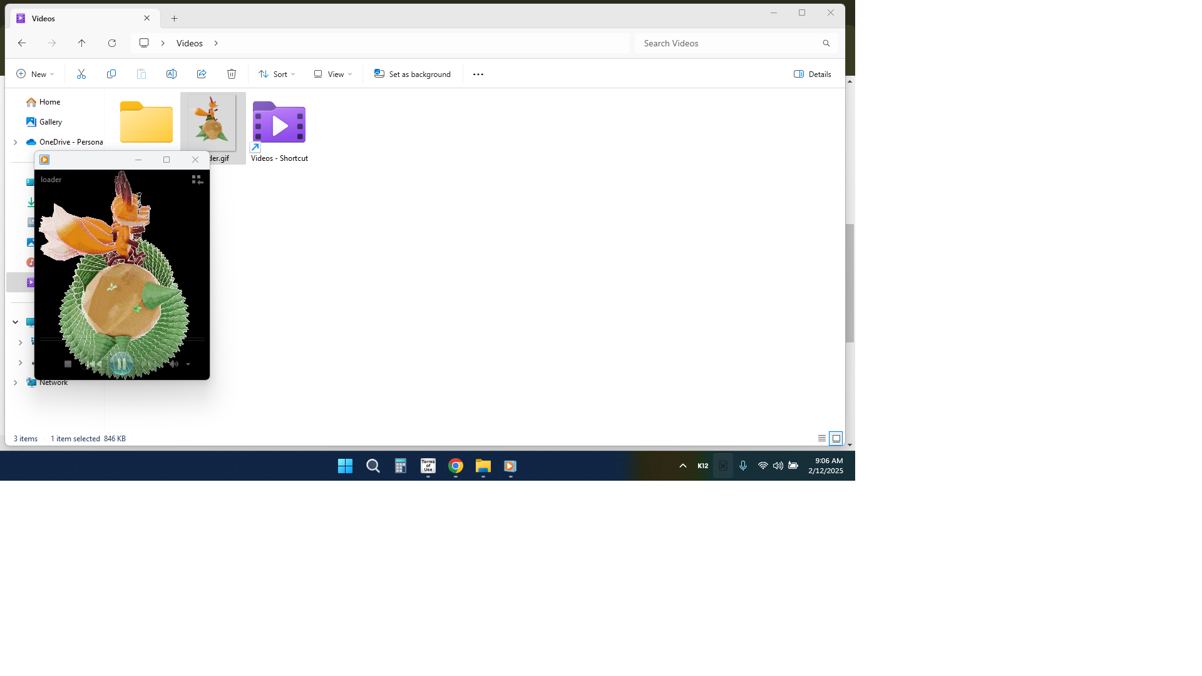
Task: Mute the media player volume
Action: tap(173, 364)
